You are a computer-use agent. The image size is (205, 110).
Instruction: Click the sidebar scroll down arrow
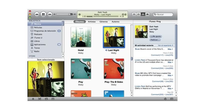point(63,57)
